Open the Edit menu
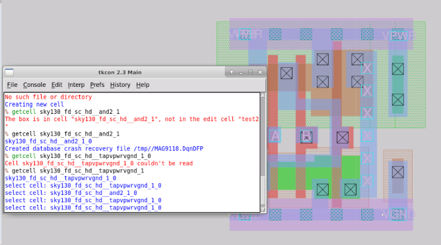 pos(57,85)
